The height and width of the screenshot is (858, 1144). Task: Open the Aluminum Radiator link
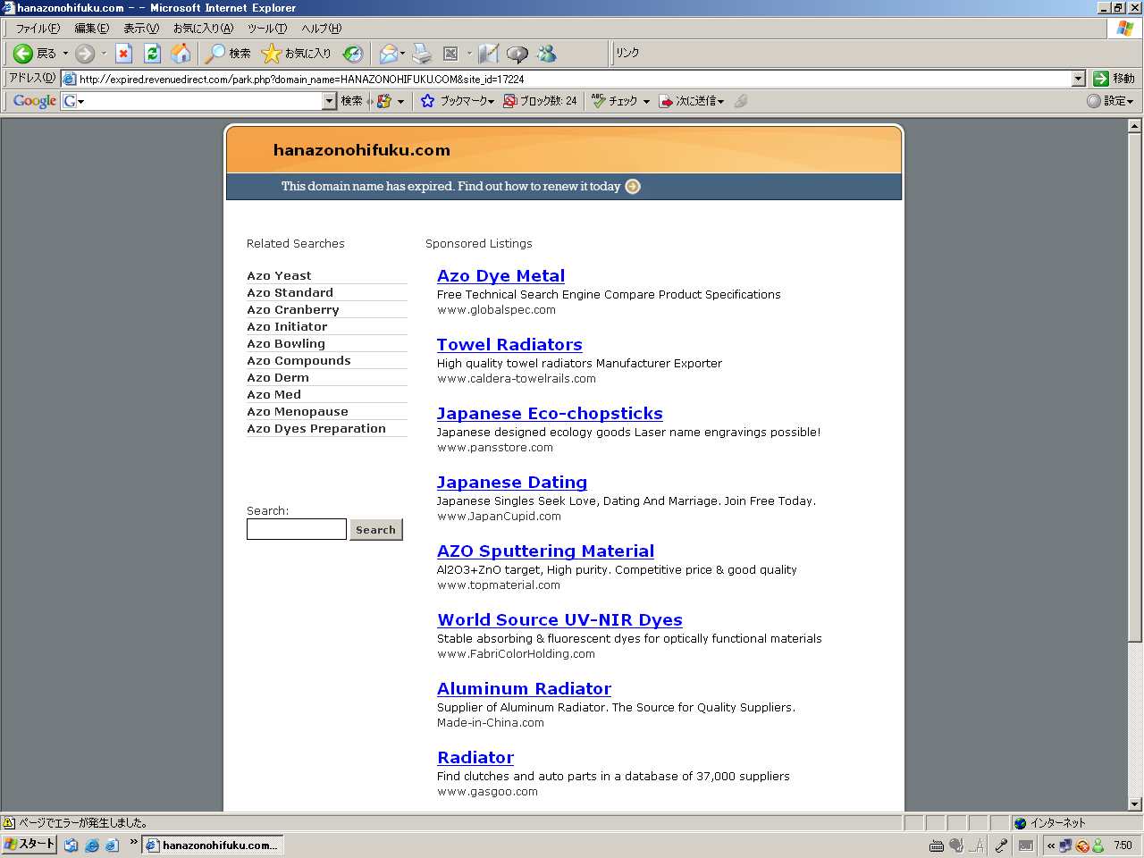(x=524, y=689)
